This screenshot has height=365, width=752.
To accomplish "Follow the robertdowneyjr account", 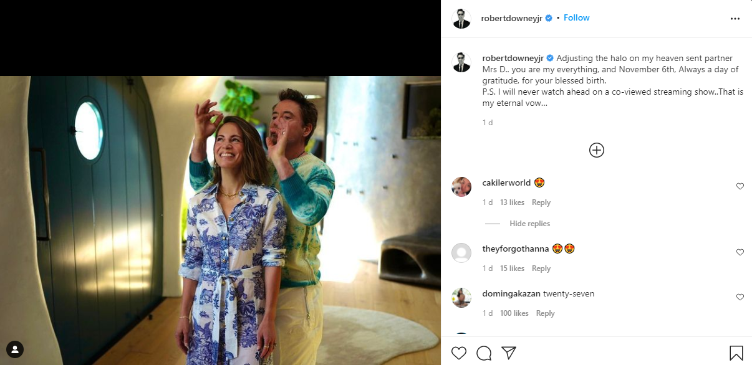I will pos(576,18).
